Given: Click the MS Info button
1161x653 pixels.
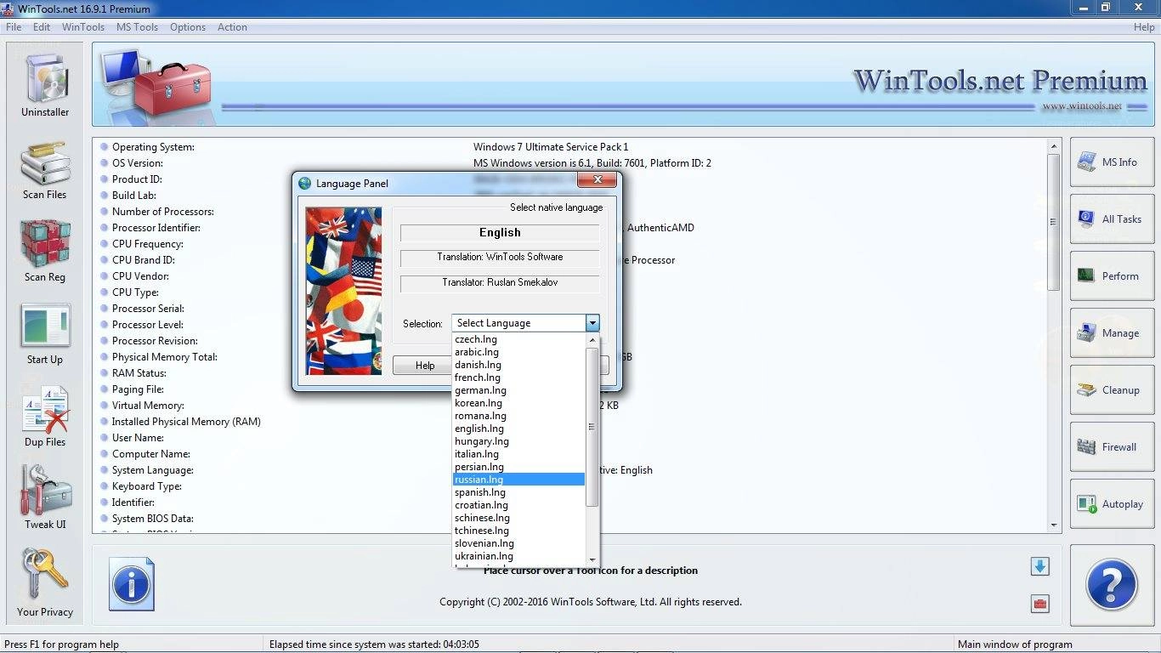Looking at the screenshot, I should pos(1112,162).
